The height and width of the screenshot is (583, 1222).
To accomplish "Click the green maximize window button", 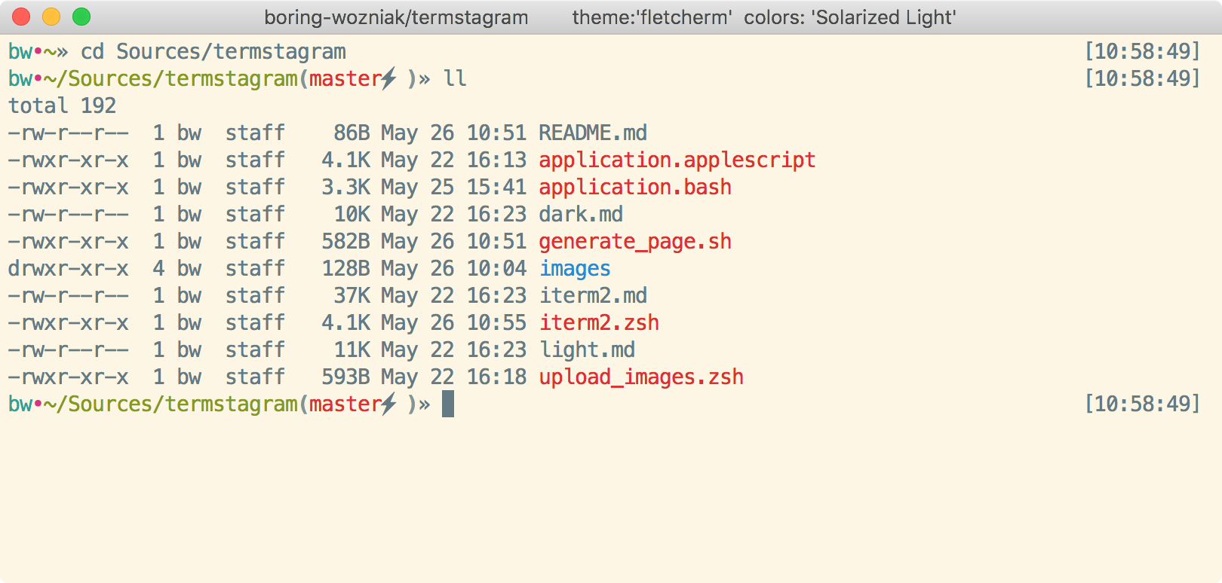I will (81, 17).
